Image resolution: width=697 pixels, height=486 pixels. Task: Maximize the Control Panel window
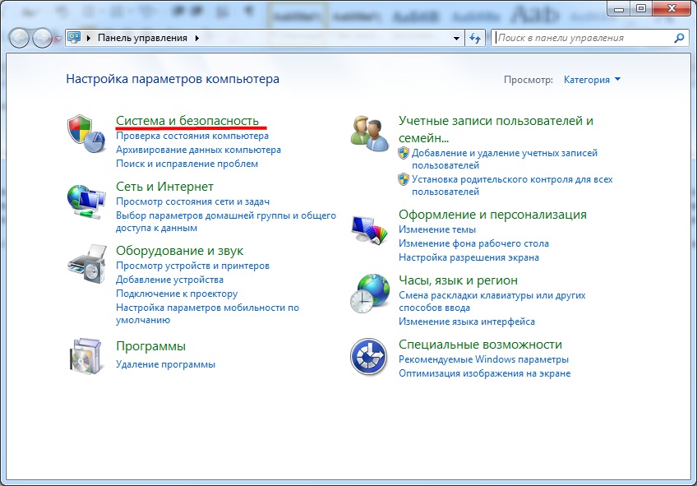point(641,8)
